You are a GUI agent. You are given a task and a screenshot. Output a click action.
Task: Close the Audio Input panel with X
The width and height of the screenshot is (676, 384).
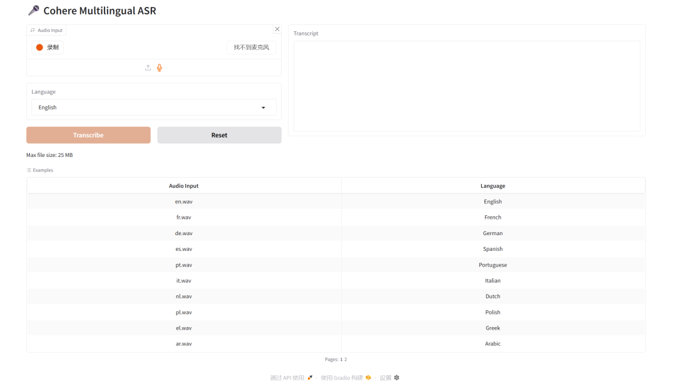pos(277,29)
